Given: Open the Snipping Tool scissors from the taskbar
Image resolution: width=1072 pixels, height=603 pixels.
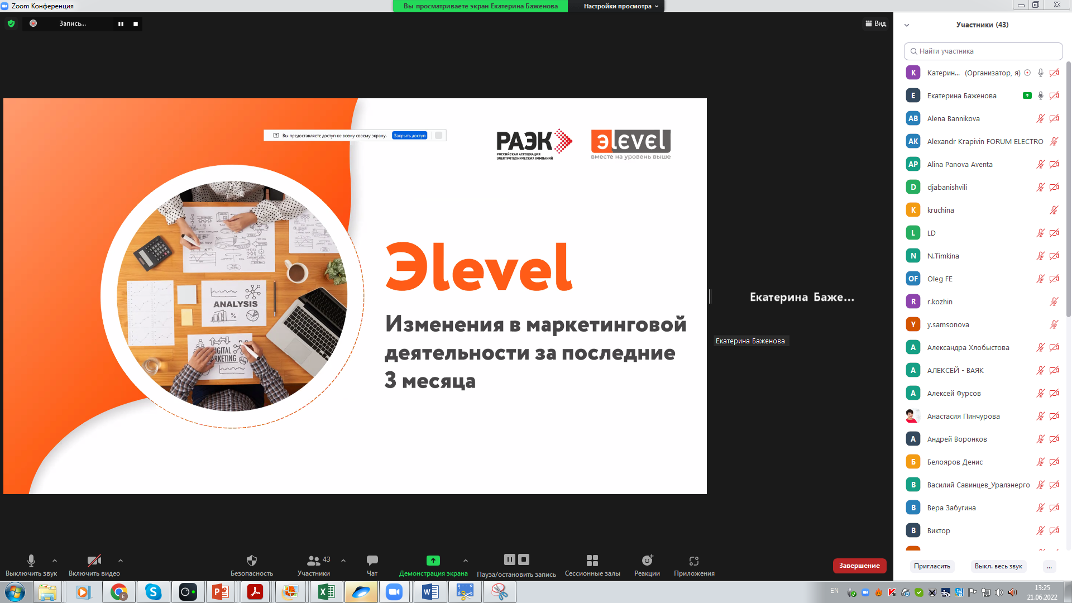Looking at the screenshot, I should pos(499,592).
